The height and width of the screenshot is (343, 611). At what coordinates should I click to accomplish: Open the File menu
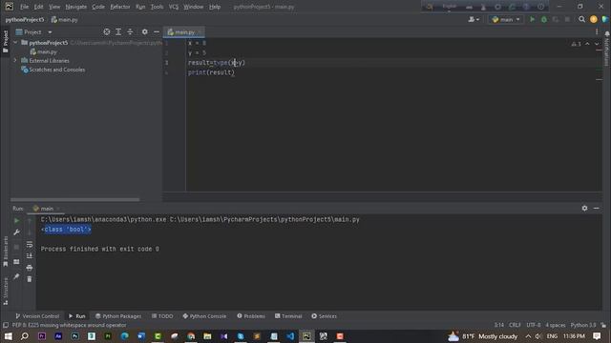coord(24,7)
